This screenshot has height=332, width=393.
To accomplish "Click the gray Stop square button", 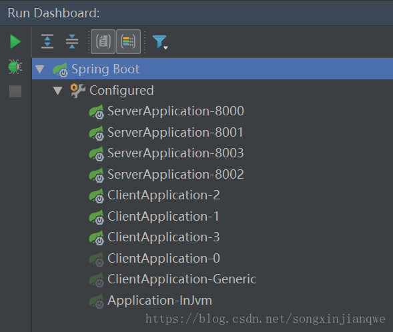I will (x=15, y=91).
